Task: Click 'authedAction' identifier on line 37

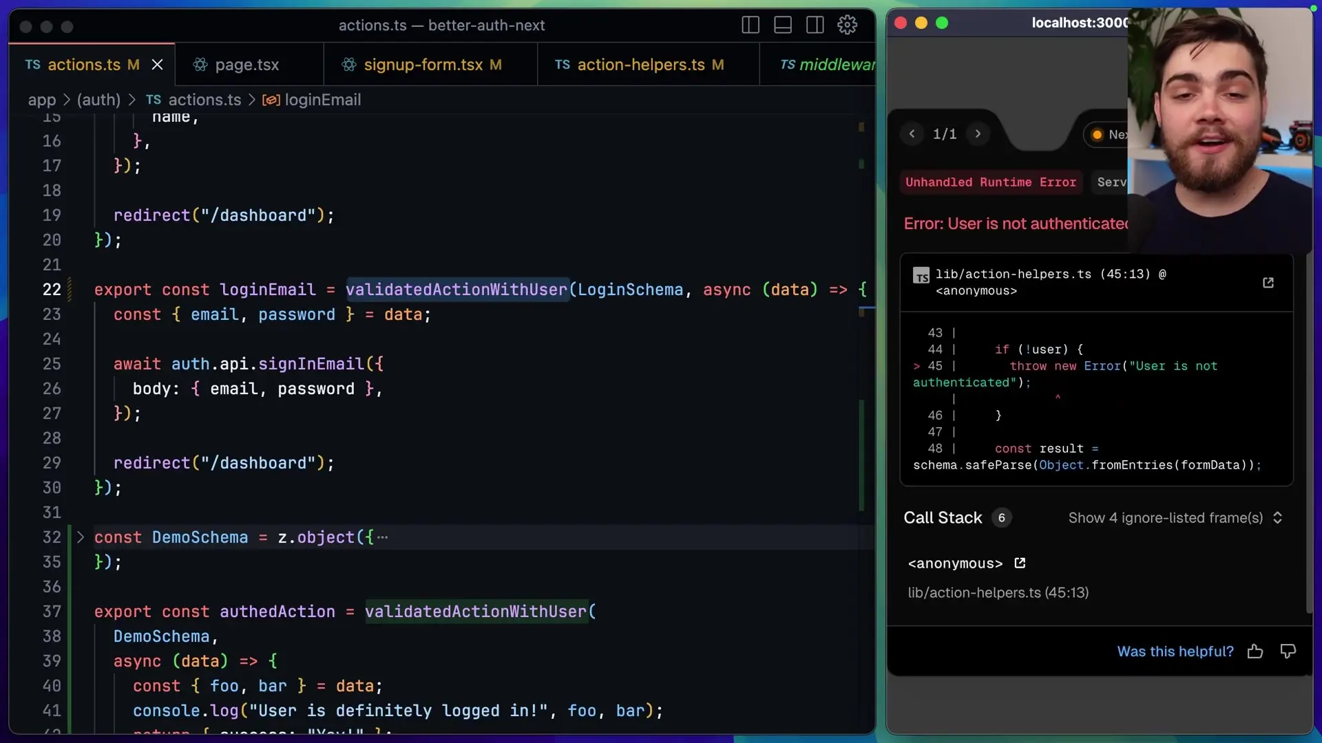Action: click(277, 612)
